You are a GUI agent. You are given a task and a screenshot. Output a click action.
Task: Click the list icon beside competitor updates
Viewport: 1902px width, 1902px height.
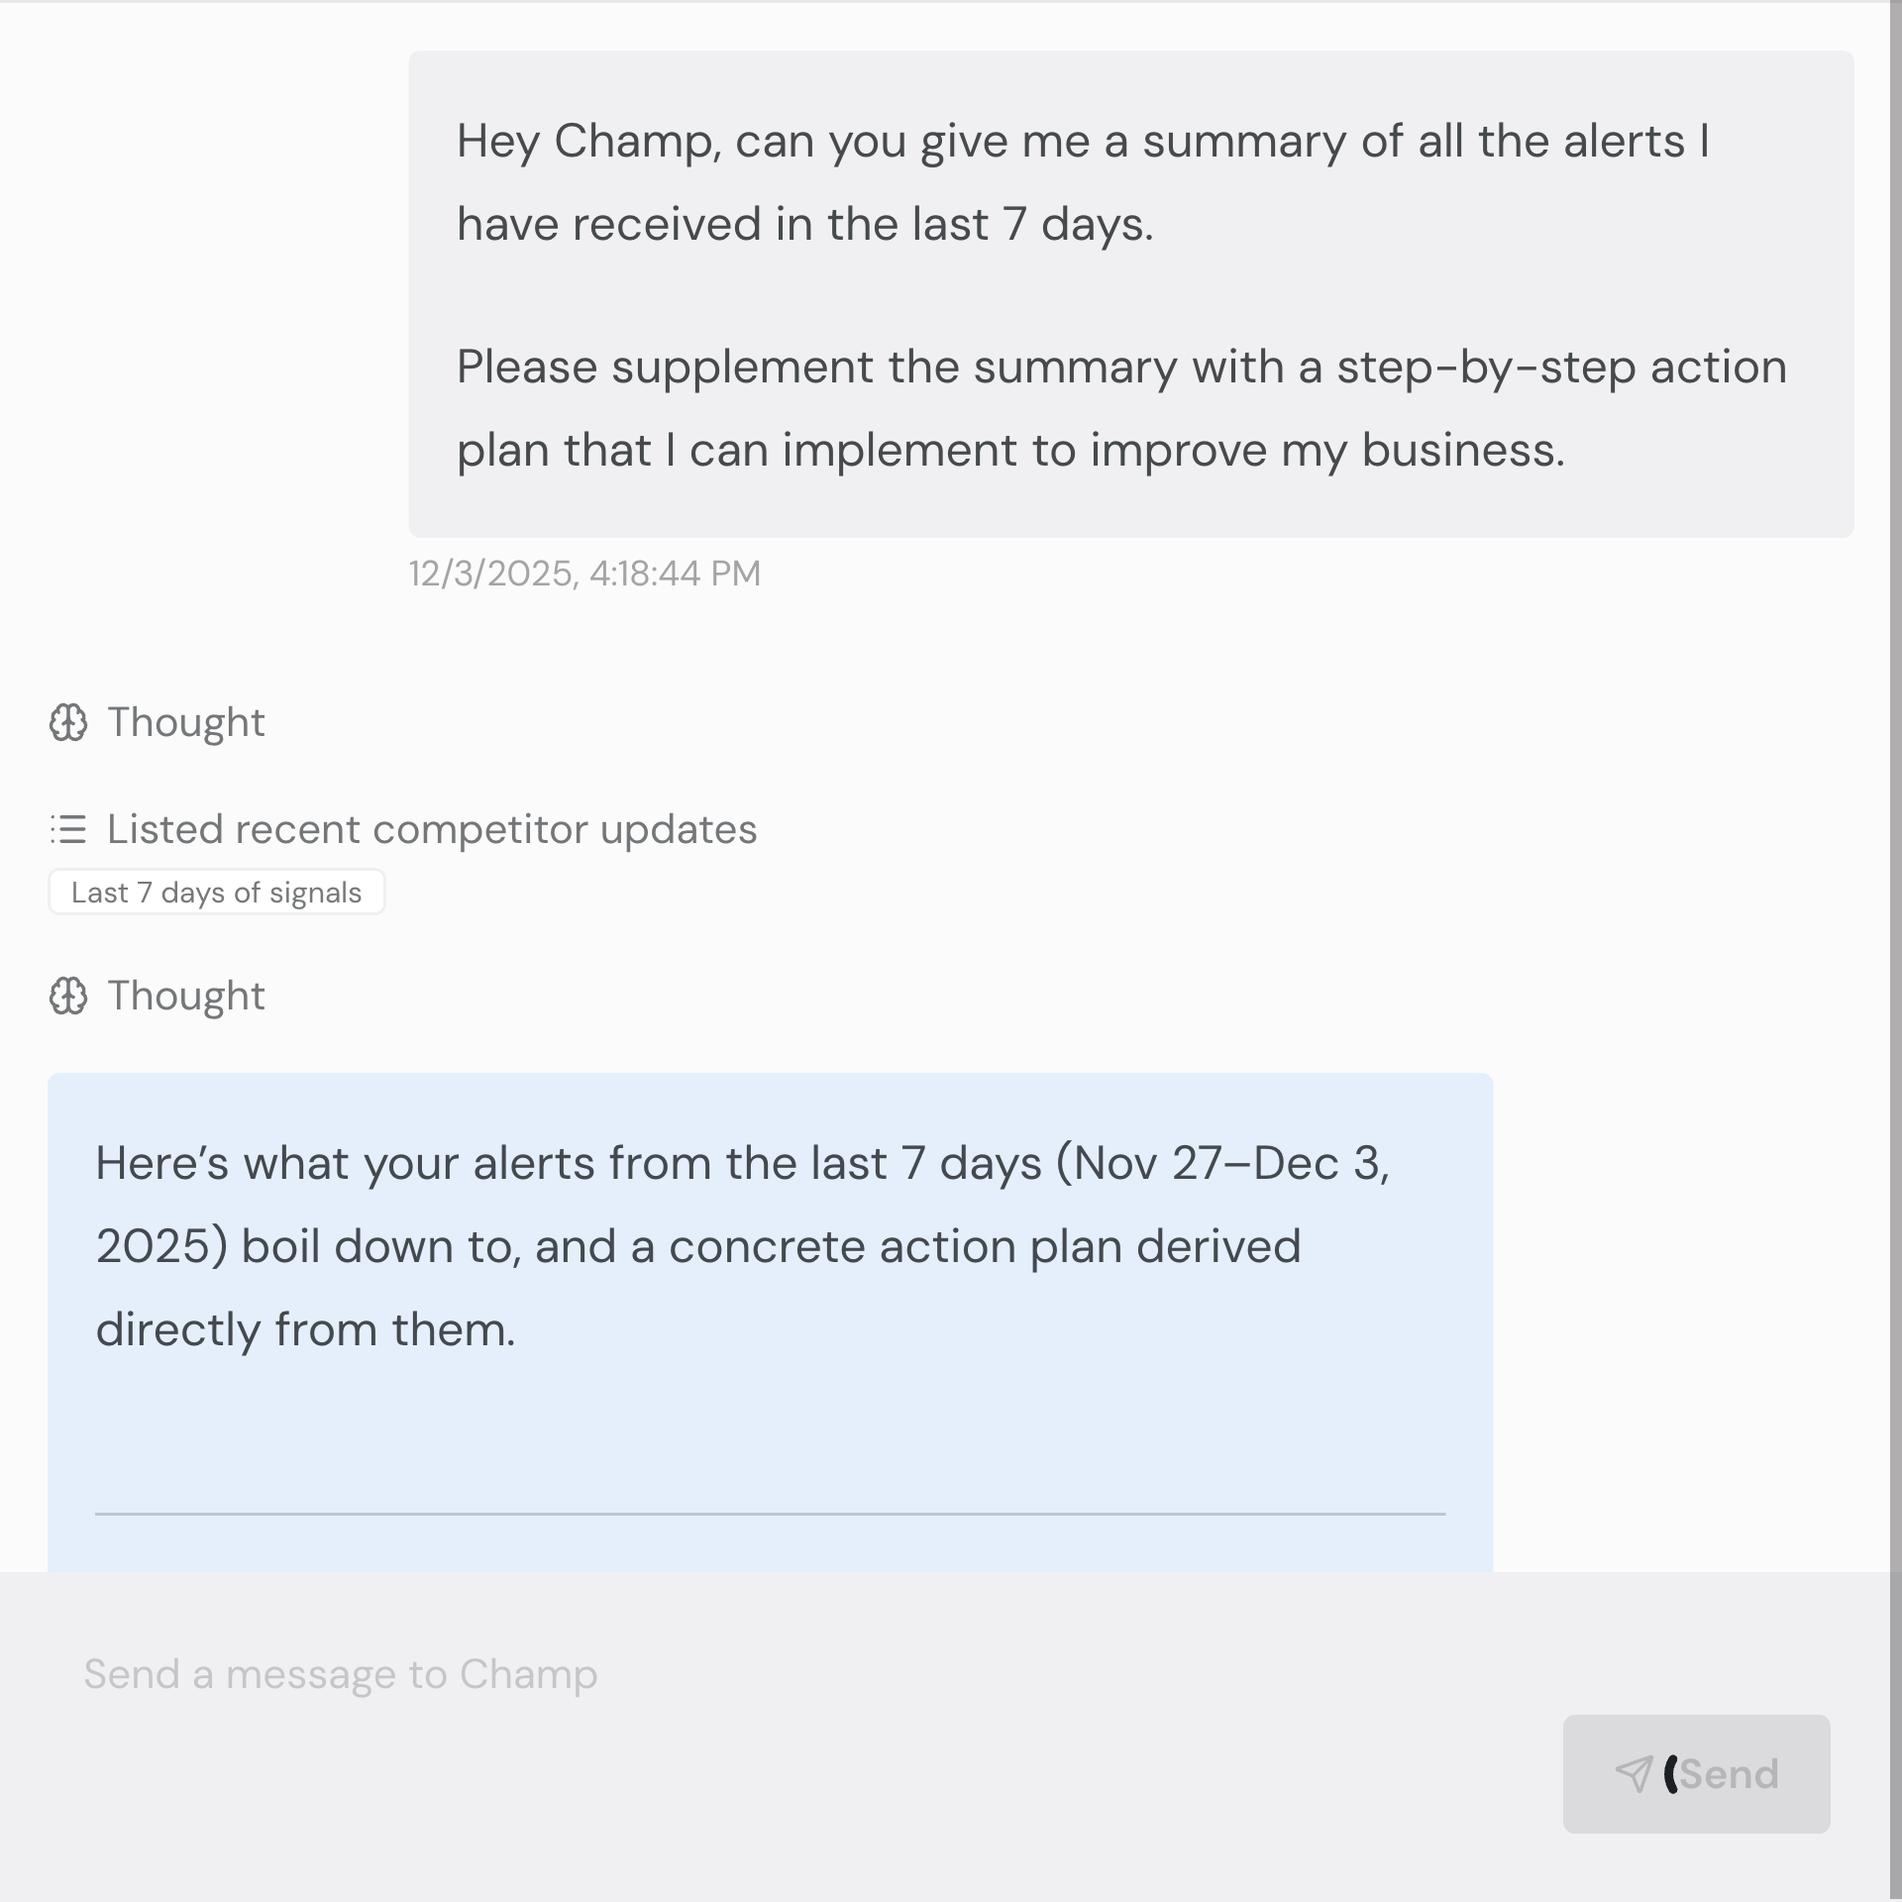click(x=68, y=829)
